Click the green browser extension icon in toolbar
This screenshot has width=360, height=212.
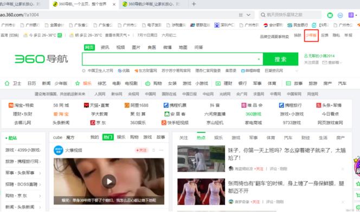click(330, 15)
